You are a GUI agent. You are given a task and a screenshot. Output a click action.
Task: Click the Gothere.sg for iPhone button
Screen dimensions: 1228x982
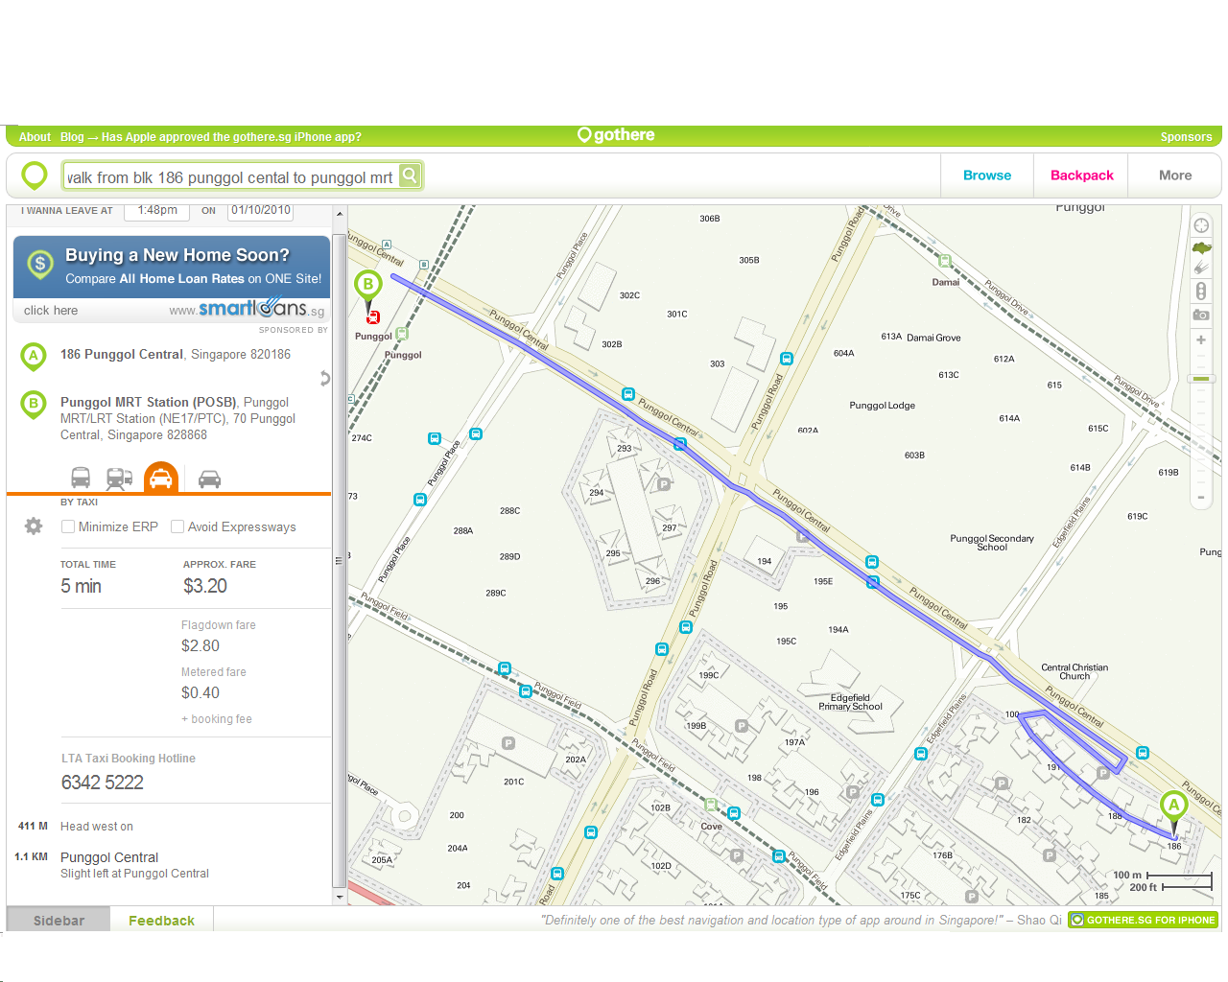1143,920
